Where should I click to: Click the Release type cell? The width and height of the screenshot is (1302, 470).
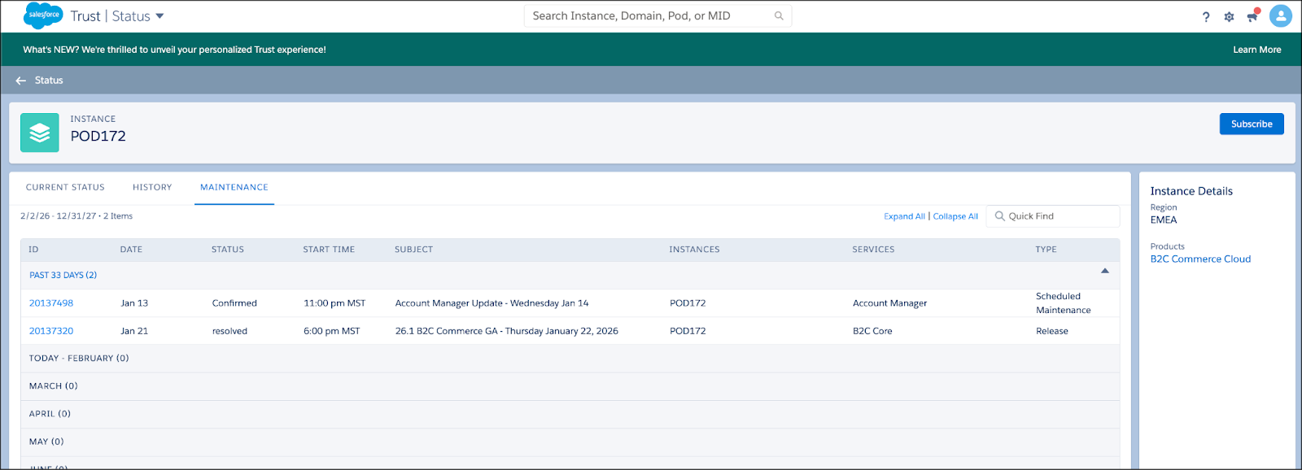(1051, 331)
